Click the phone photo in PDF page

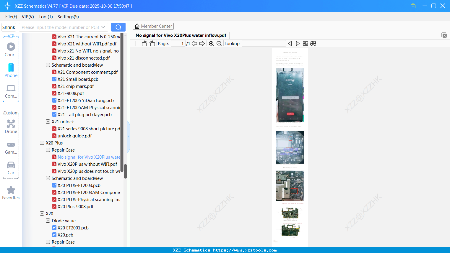pyautogui.click(x=290, y=95)
